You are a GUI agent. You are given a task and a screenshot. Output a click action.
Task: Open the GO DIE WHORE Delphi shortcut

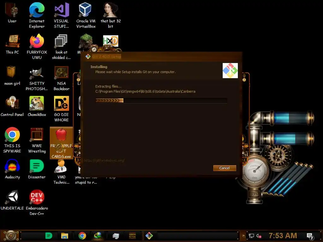pyautogui.click(x=62, y=109)
